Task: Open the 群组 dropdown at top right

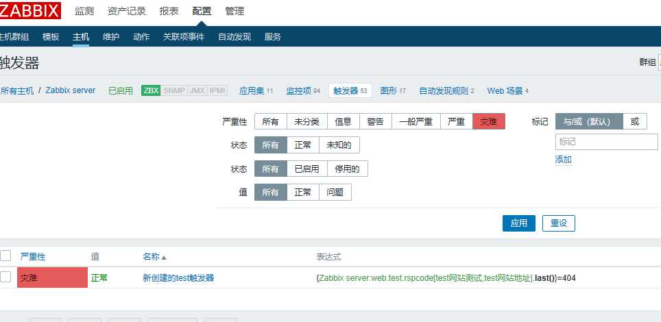Action: tap(660, 62)
